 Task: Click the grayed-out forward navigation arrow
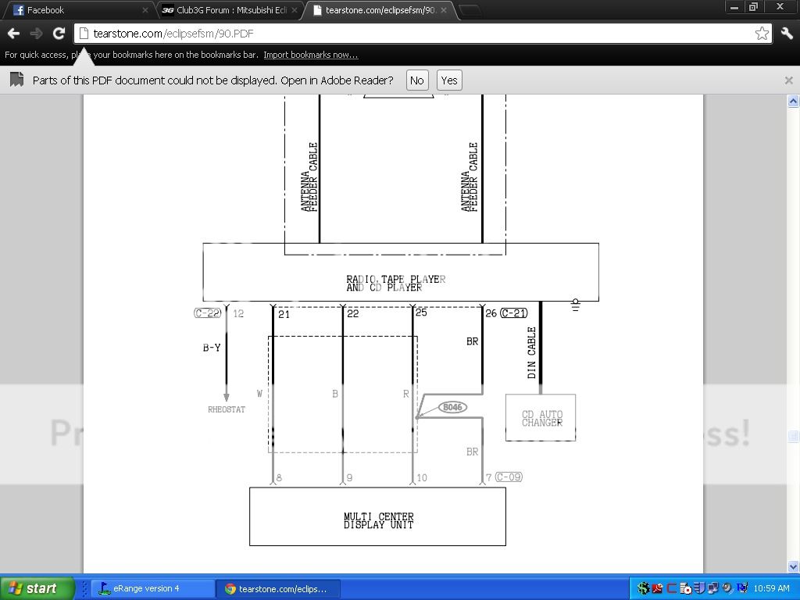[34, 33]
